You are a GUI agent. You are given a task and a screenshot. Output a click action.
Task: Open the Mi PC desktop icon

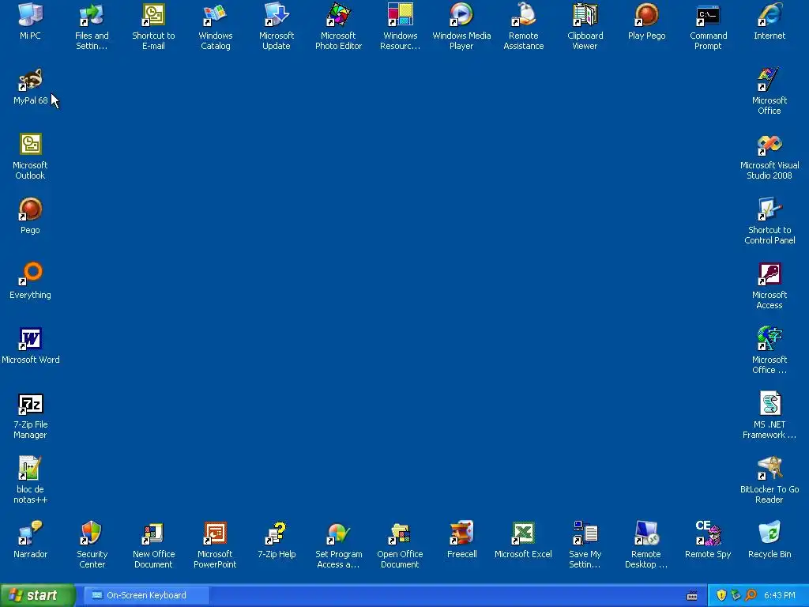31,15
